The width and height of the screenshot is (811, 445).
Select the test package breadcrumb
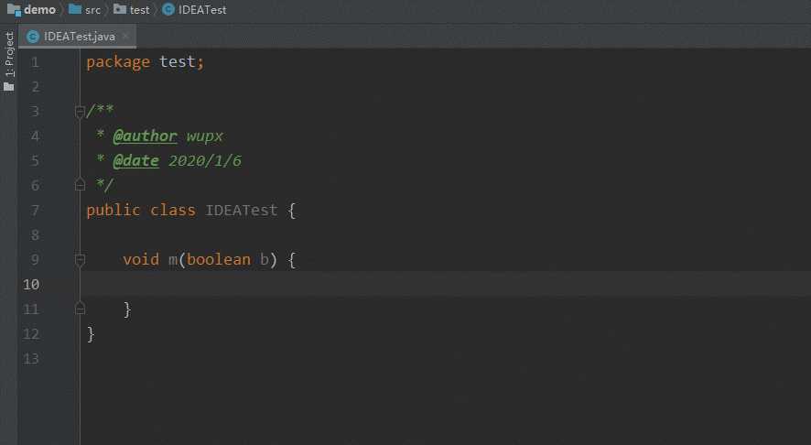coord(132,10)
